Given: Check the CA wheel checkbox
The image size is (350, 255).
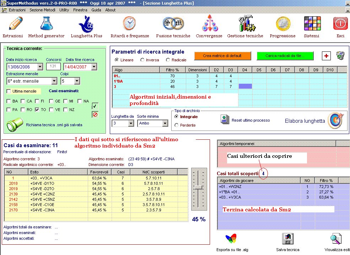Looking at the screenshot, I should (23, 101).
